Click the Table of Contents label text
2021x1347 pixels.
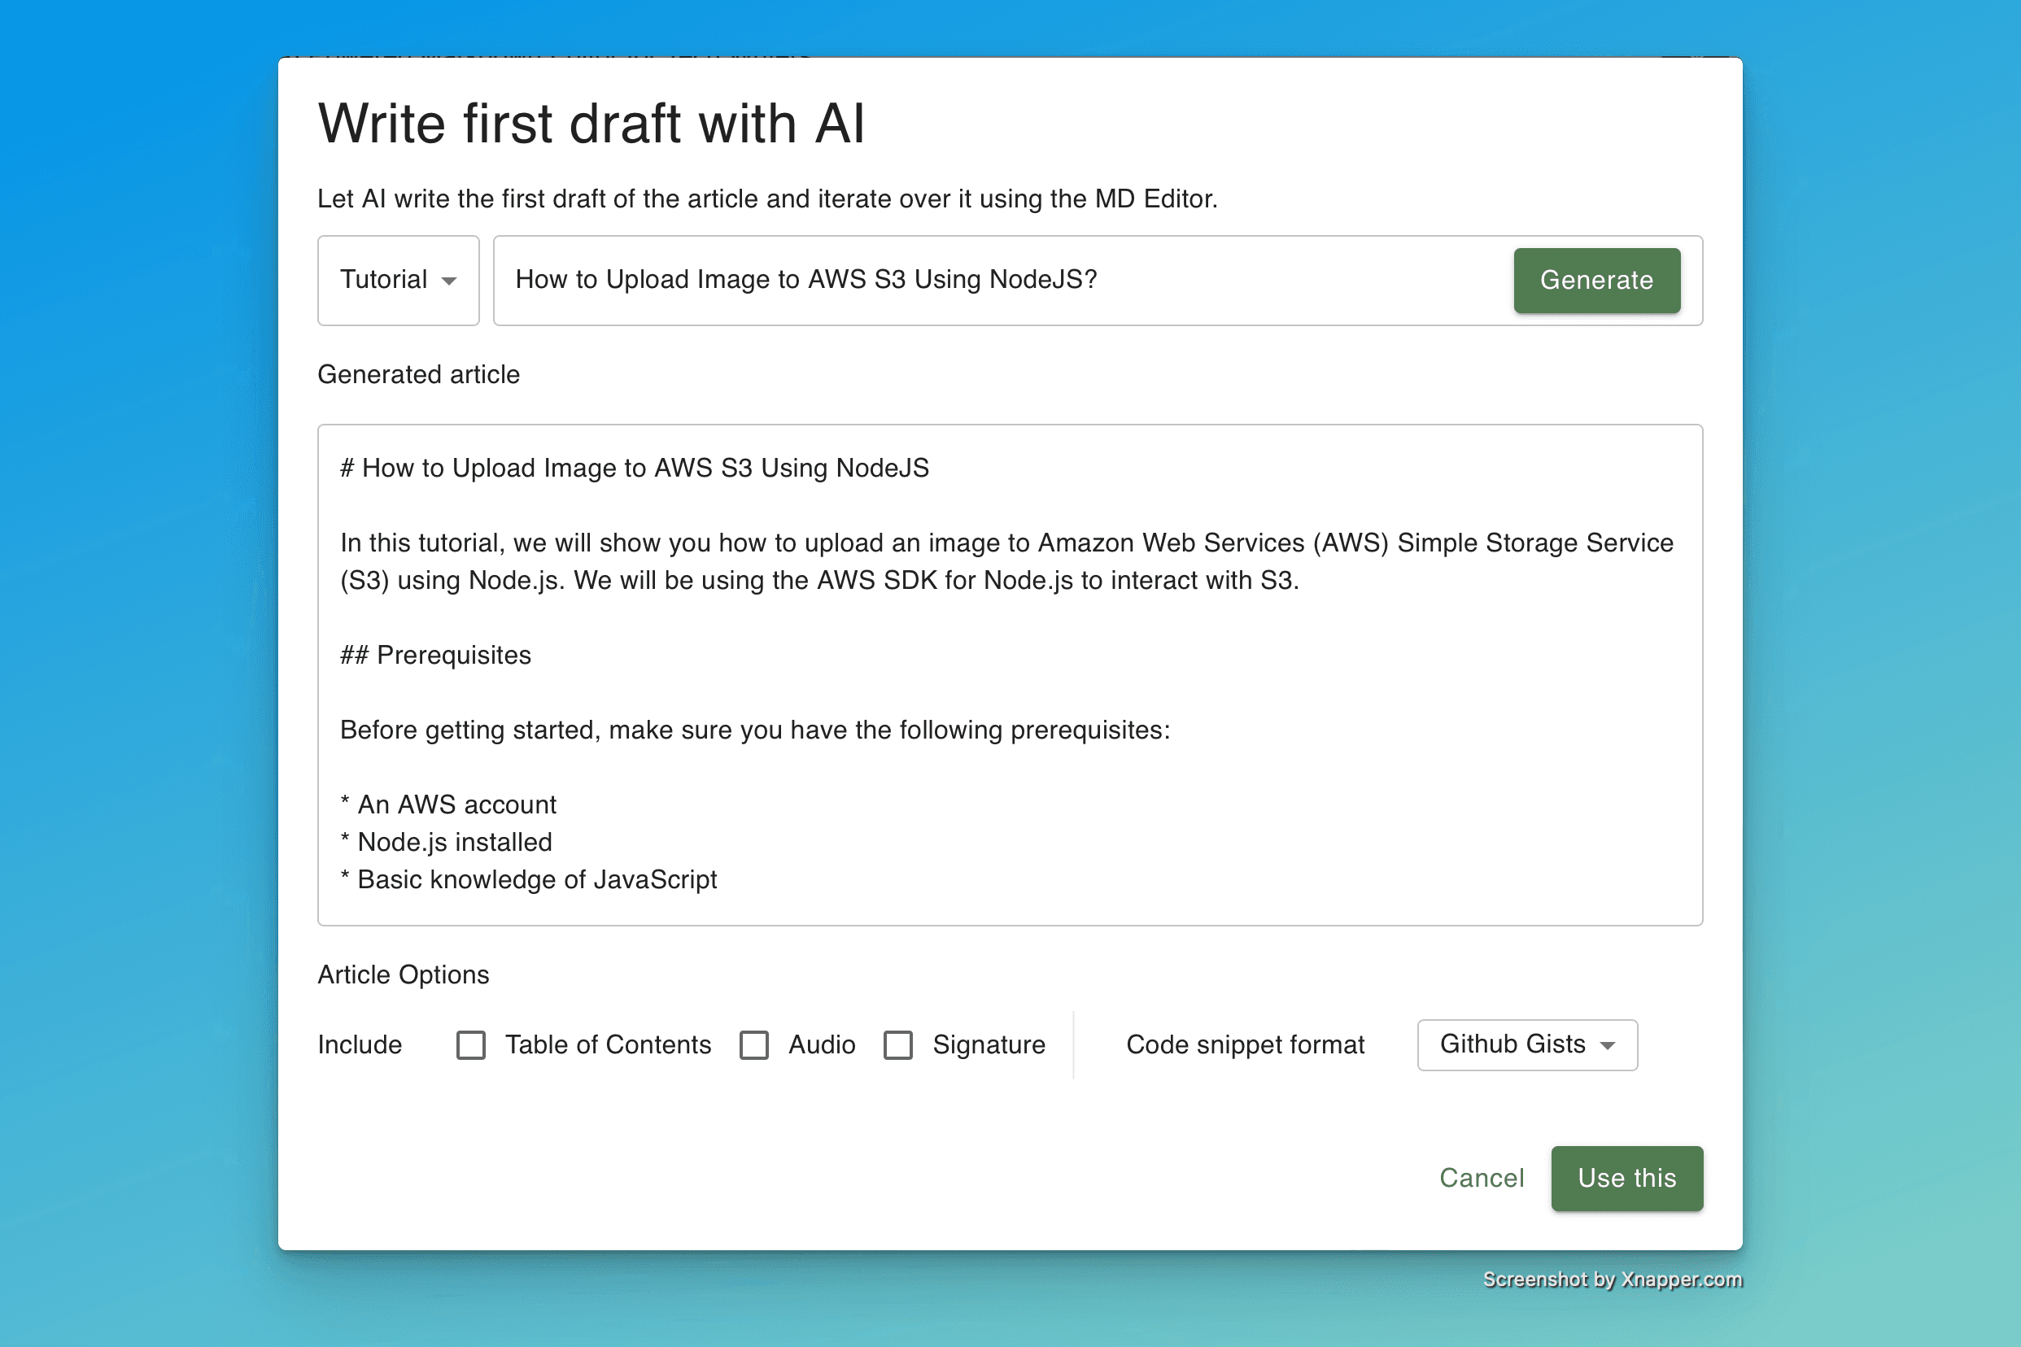click(x=608, y=1044)
